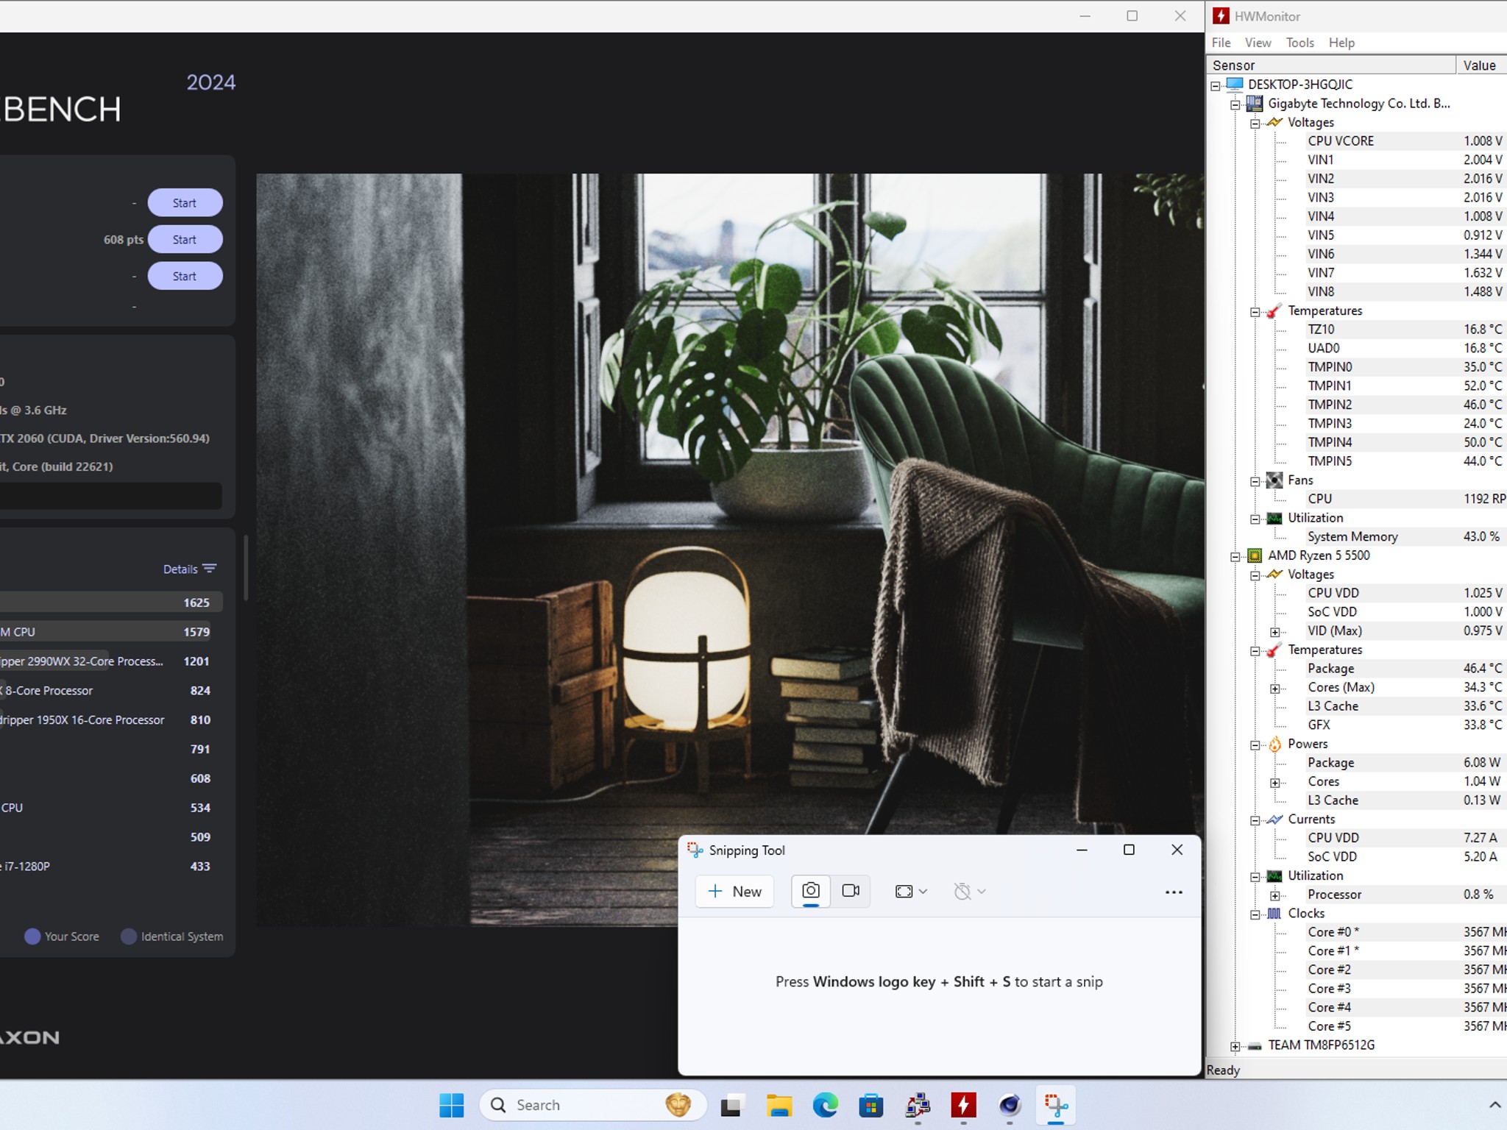Open HWMonitor Help menu
The width and height of the screenshot is (1507, 1130).
coord(1341,43)
